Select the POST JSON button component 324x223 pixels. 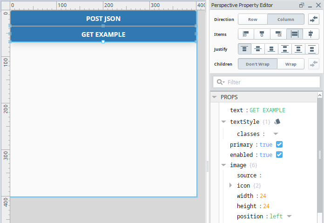pyautogui.click(x=103, y=19)
